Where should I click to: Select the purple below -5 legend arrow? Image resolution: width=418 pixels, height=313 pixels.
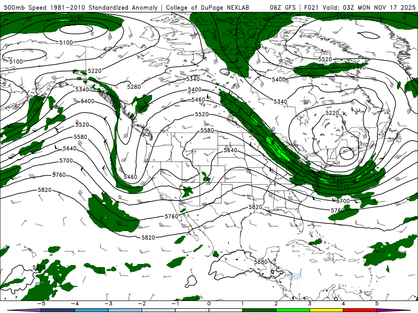coord(25,310)
